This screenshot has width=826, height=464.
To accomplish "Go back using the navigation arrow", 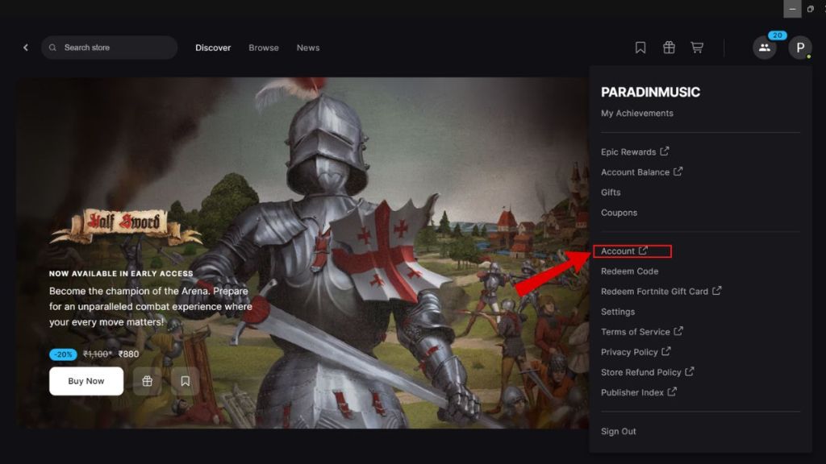I will (25, 47).
